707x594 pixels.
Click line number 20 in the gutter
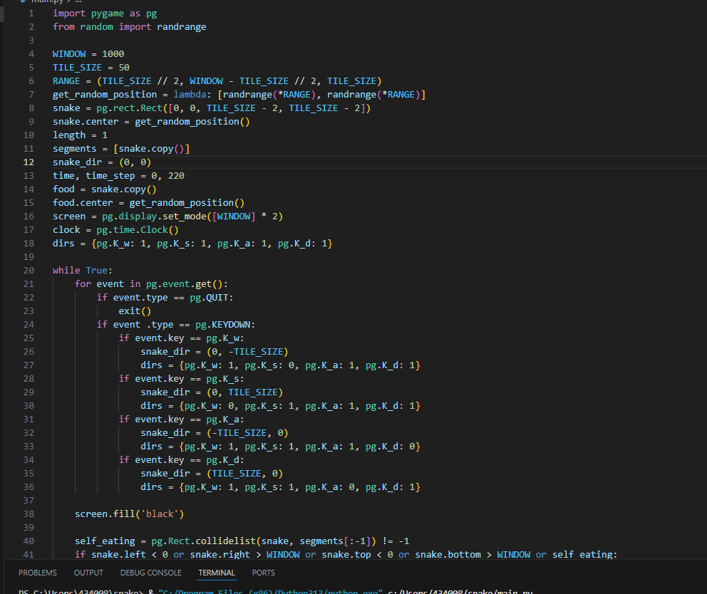(x=29, y=270)
